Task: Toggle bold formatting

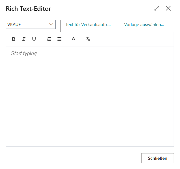Action: [14, 39]
